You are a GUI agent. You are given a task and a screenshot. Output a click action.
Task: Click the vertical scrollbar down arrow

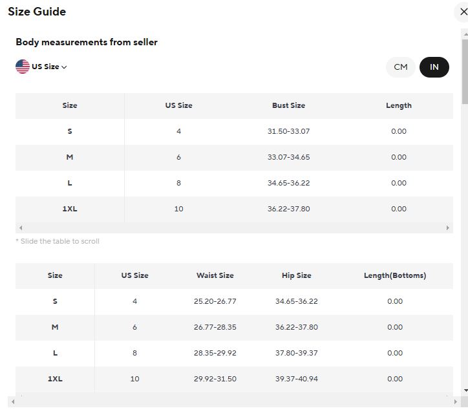(x=465, y=390)
